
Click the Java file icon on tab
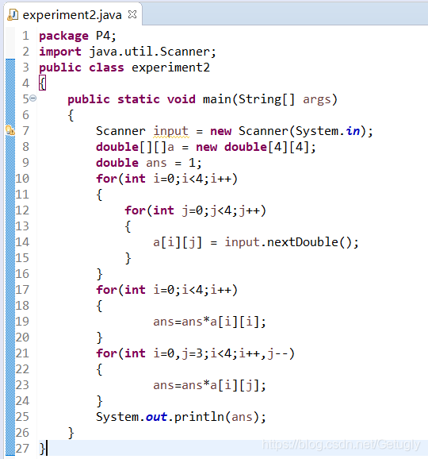point(13,14)
